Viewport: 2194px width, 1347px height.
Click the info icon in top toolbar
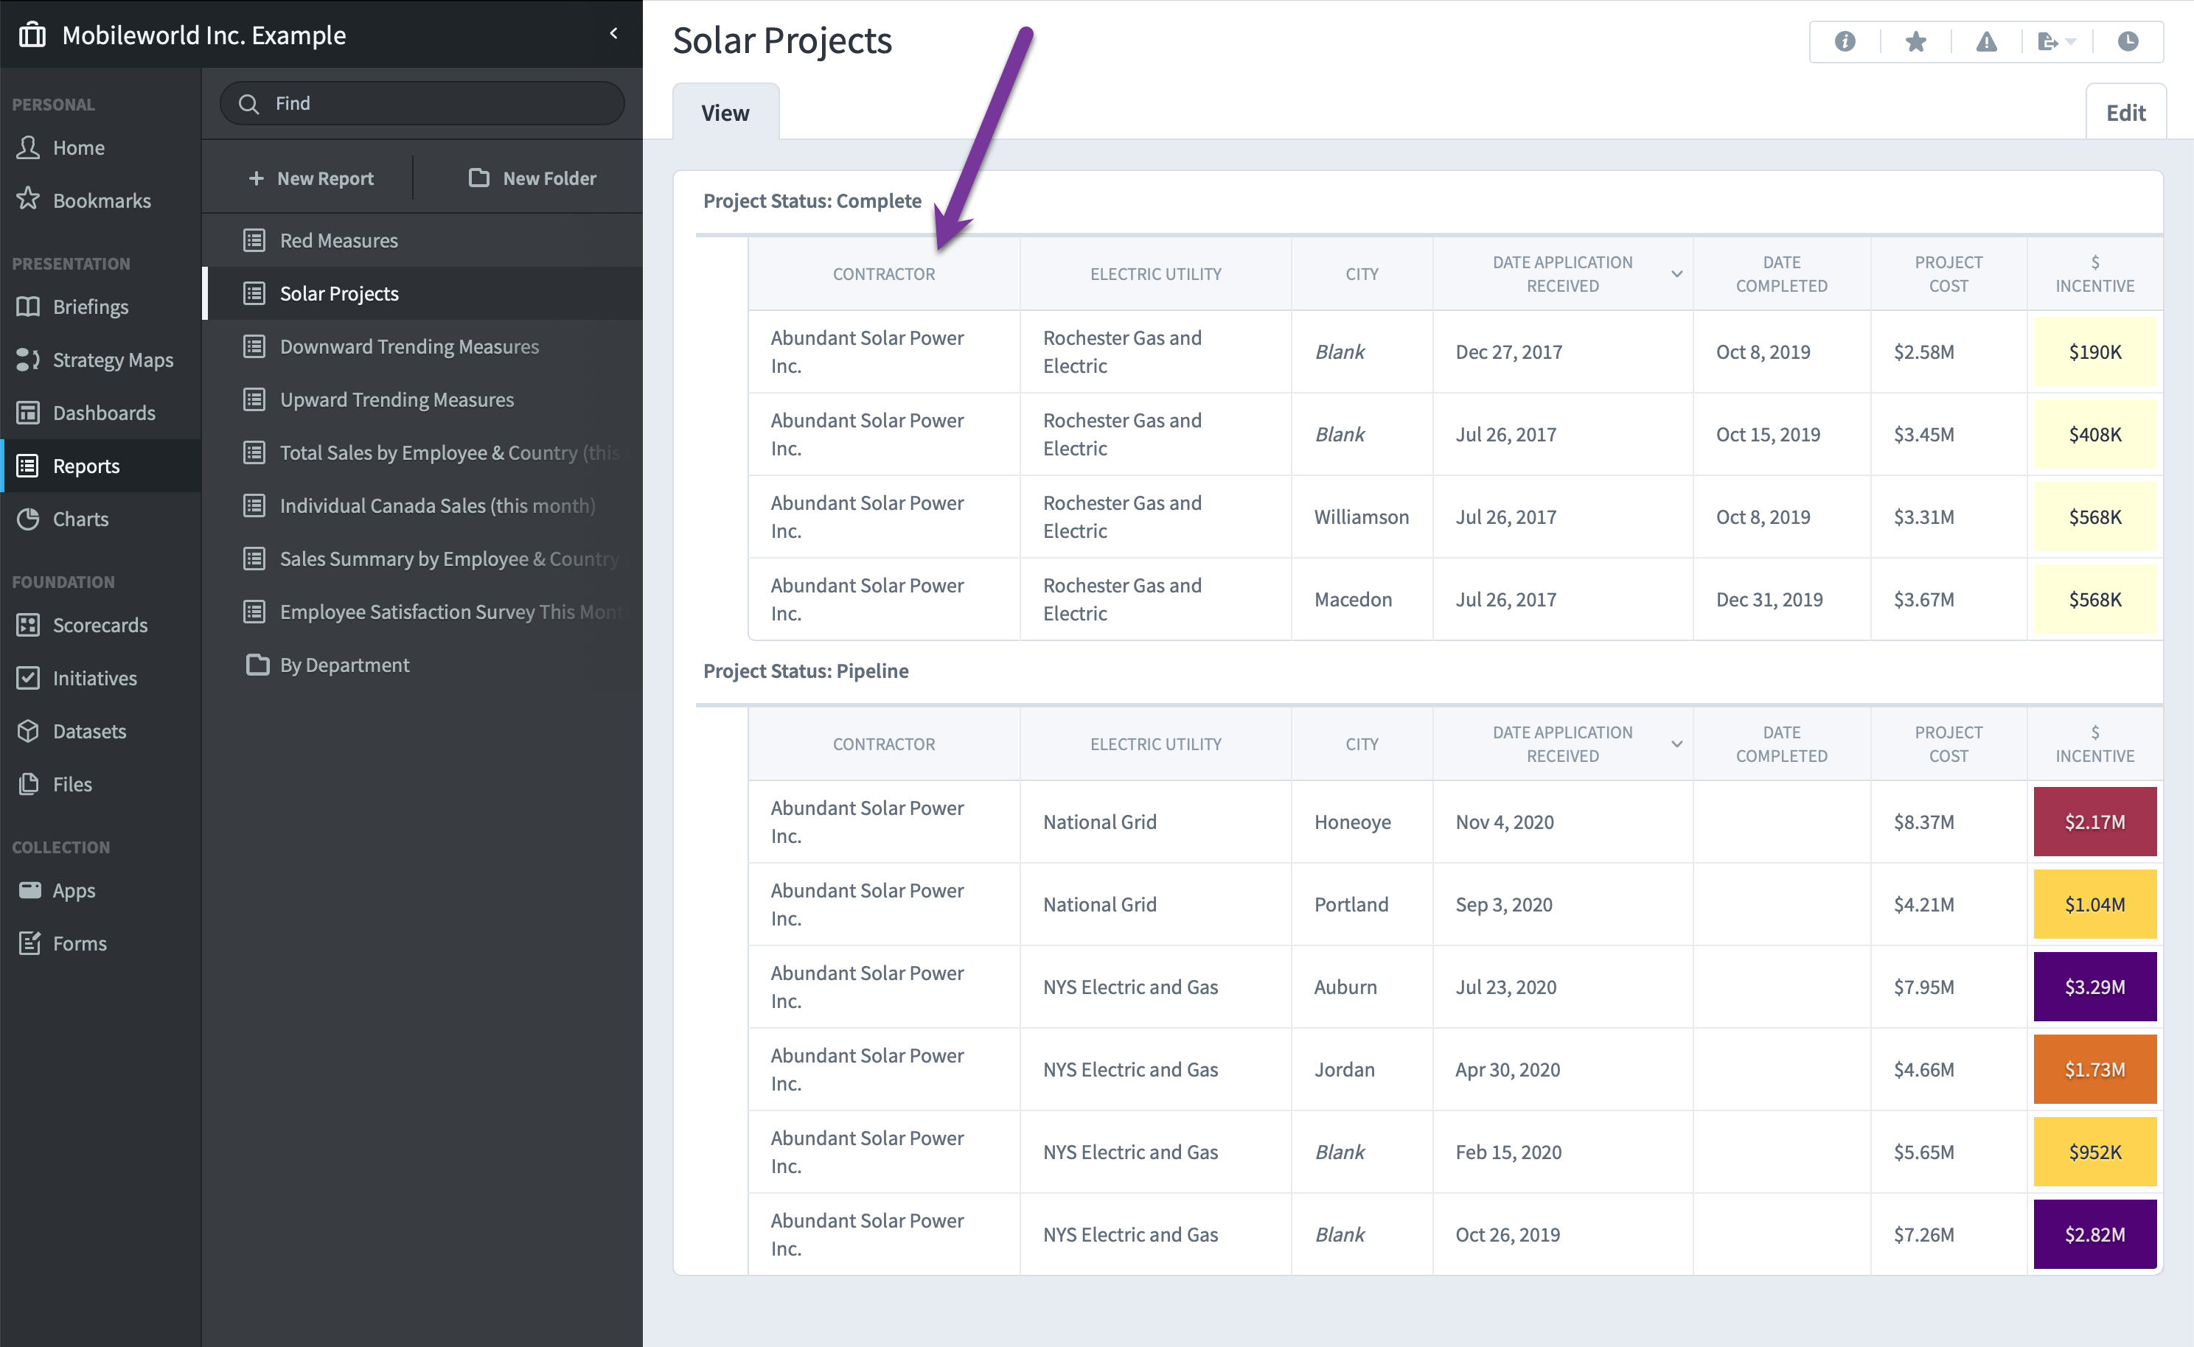point(1845,41)
